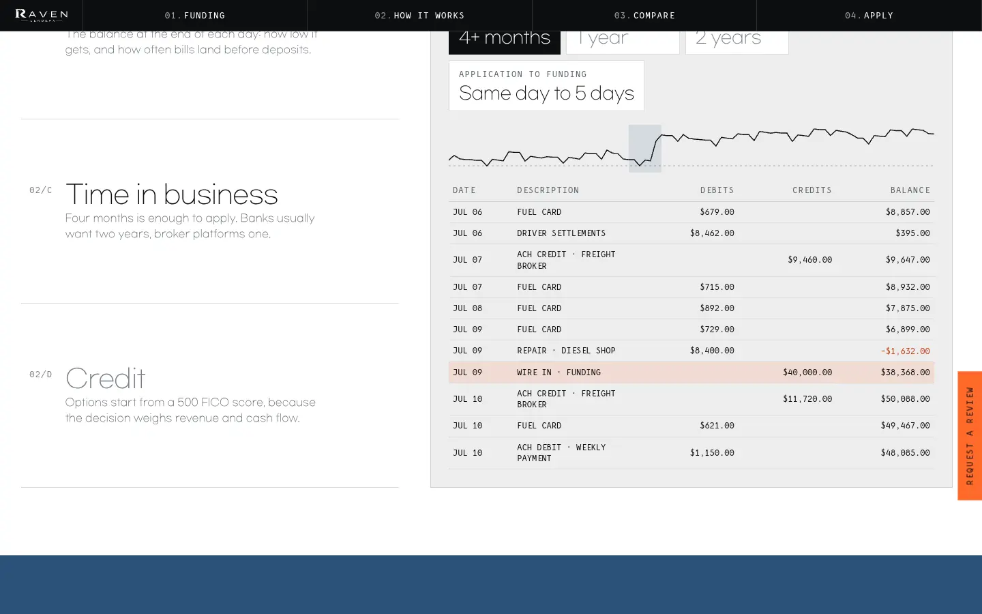
Task: Click the "$38,368.00" balance cell
Action: pos(905,372)
